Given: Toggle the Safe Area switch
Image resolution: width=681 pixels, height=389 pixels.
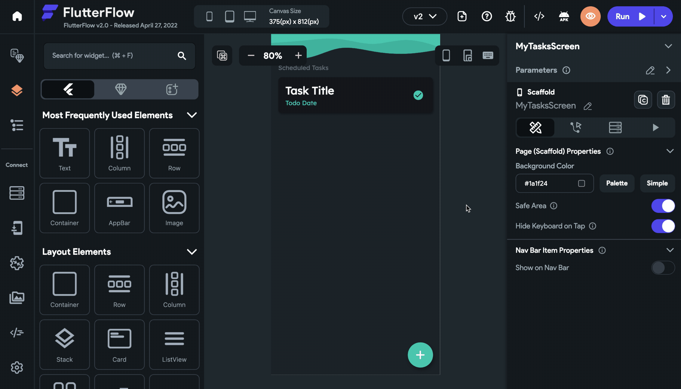Looking at the screenshot, I should [663, 206].
